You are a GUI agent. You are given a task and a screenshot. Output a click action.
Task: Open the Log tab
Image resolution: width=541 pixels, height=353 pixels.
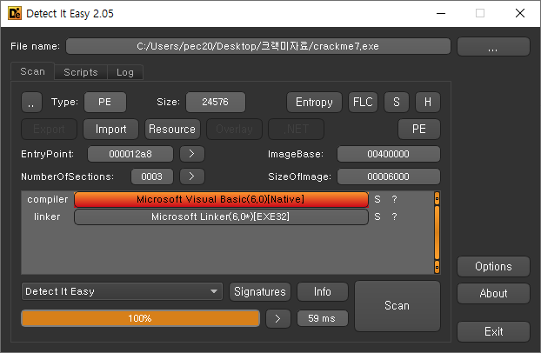pyautogui.click(x=125, y=72)
